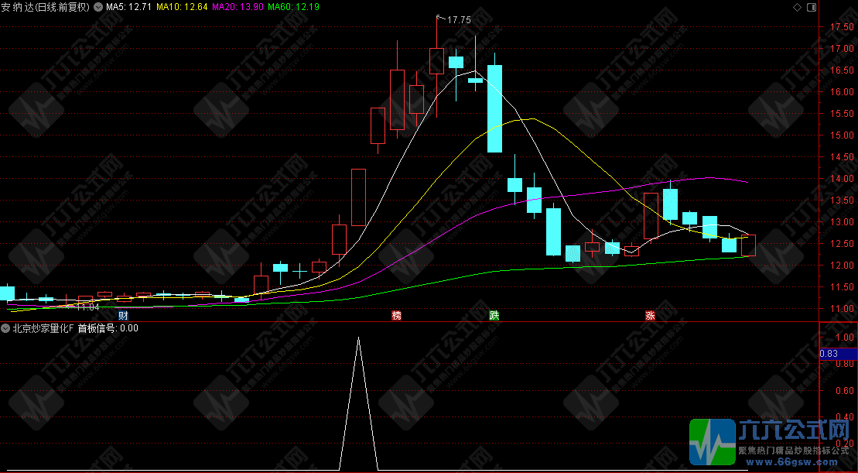This screenshot has width=858, height=473.
Task: Click the red 涨 event marker
Action: [x=650, y=316]
